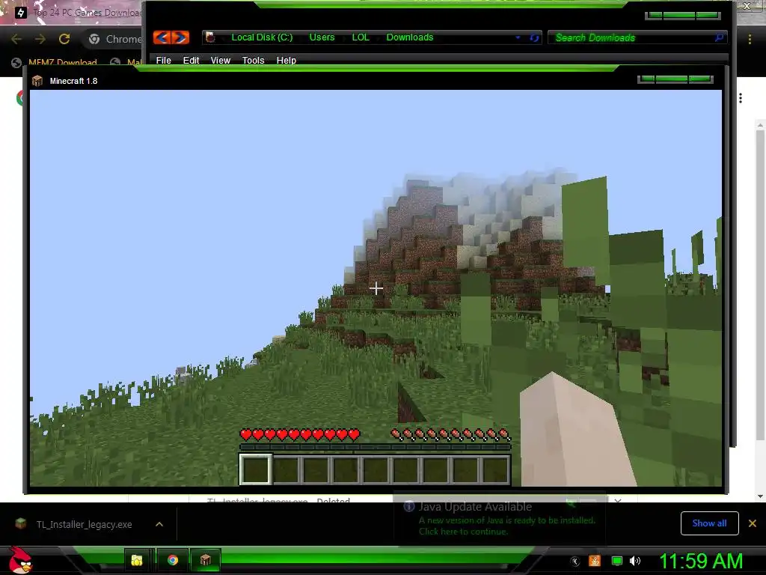
Task: Click the Java Update Available notification
Action: pos(499,518)
